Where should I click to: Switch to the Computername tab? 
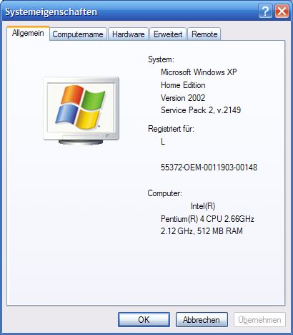click(x=78, y=34)
